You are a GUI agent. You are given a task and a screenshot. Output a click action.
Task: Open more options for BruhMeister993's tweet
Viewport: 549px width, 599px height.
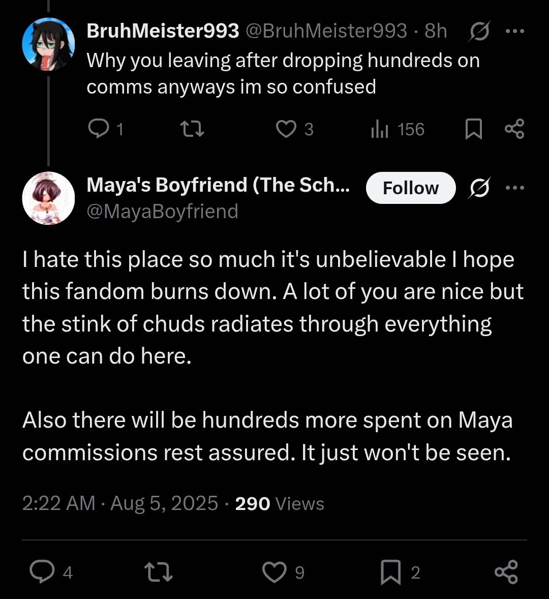[x=514, y=32]
